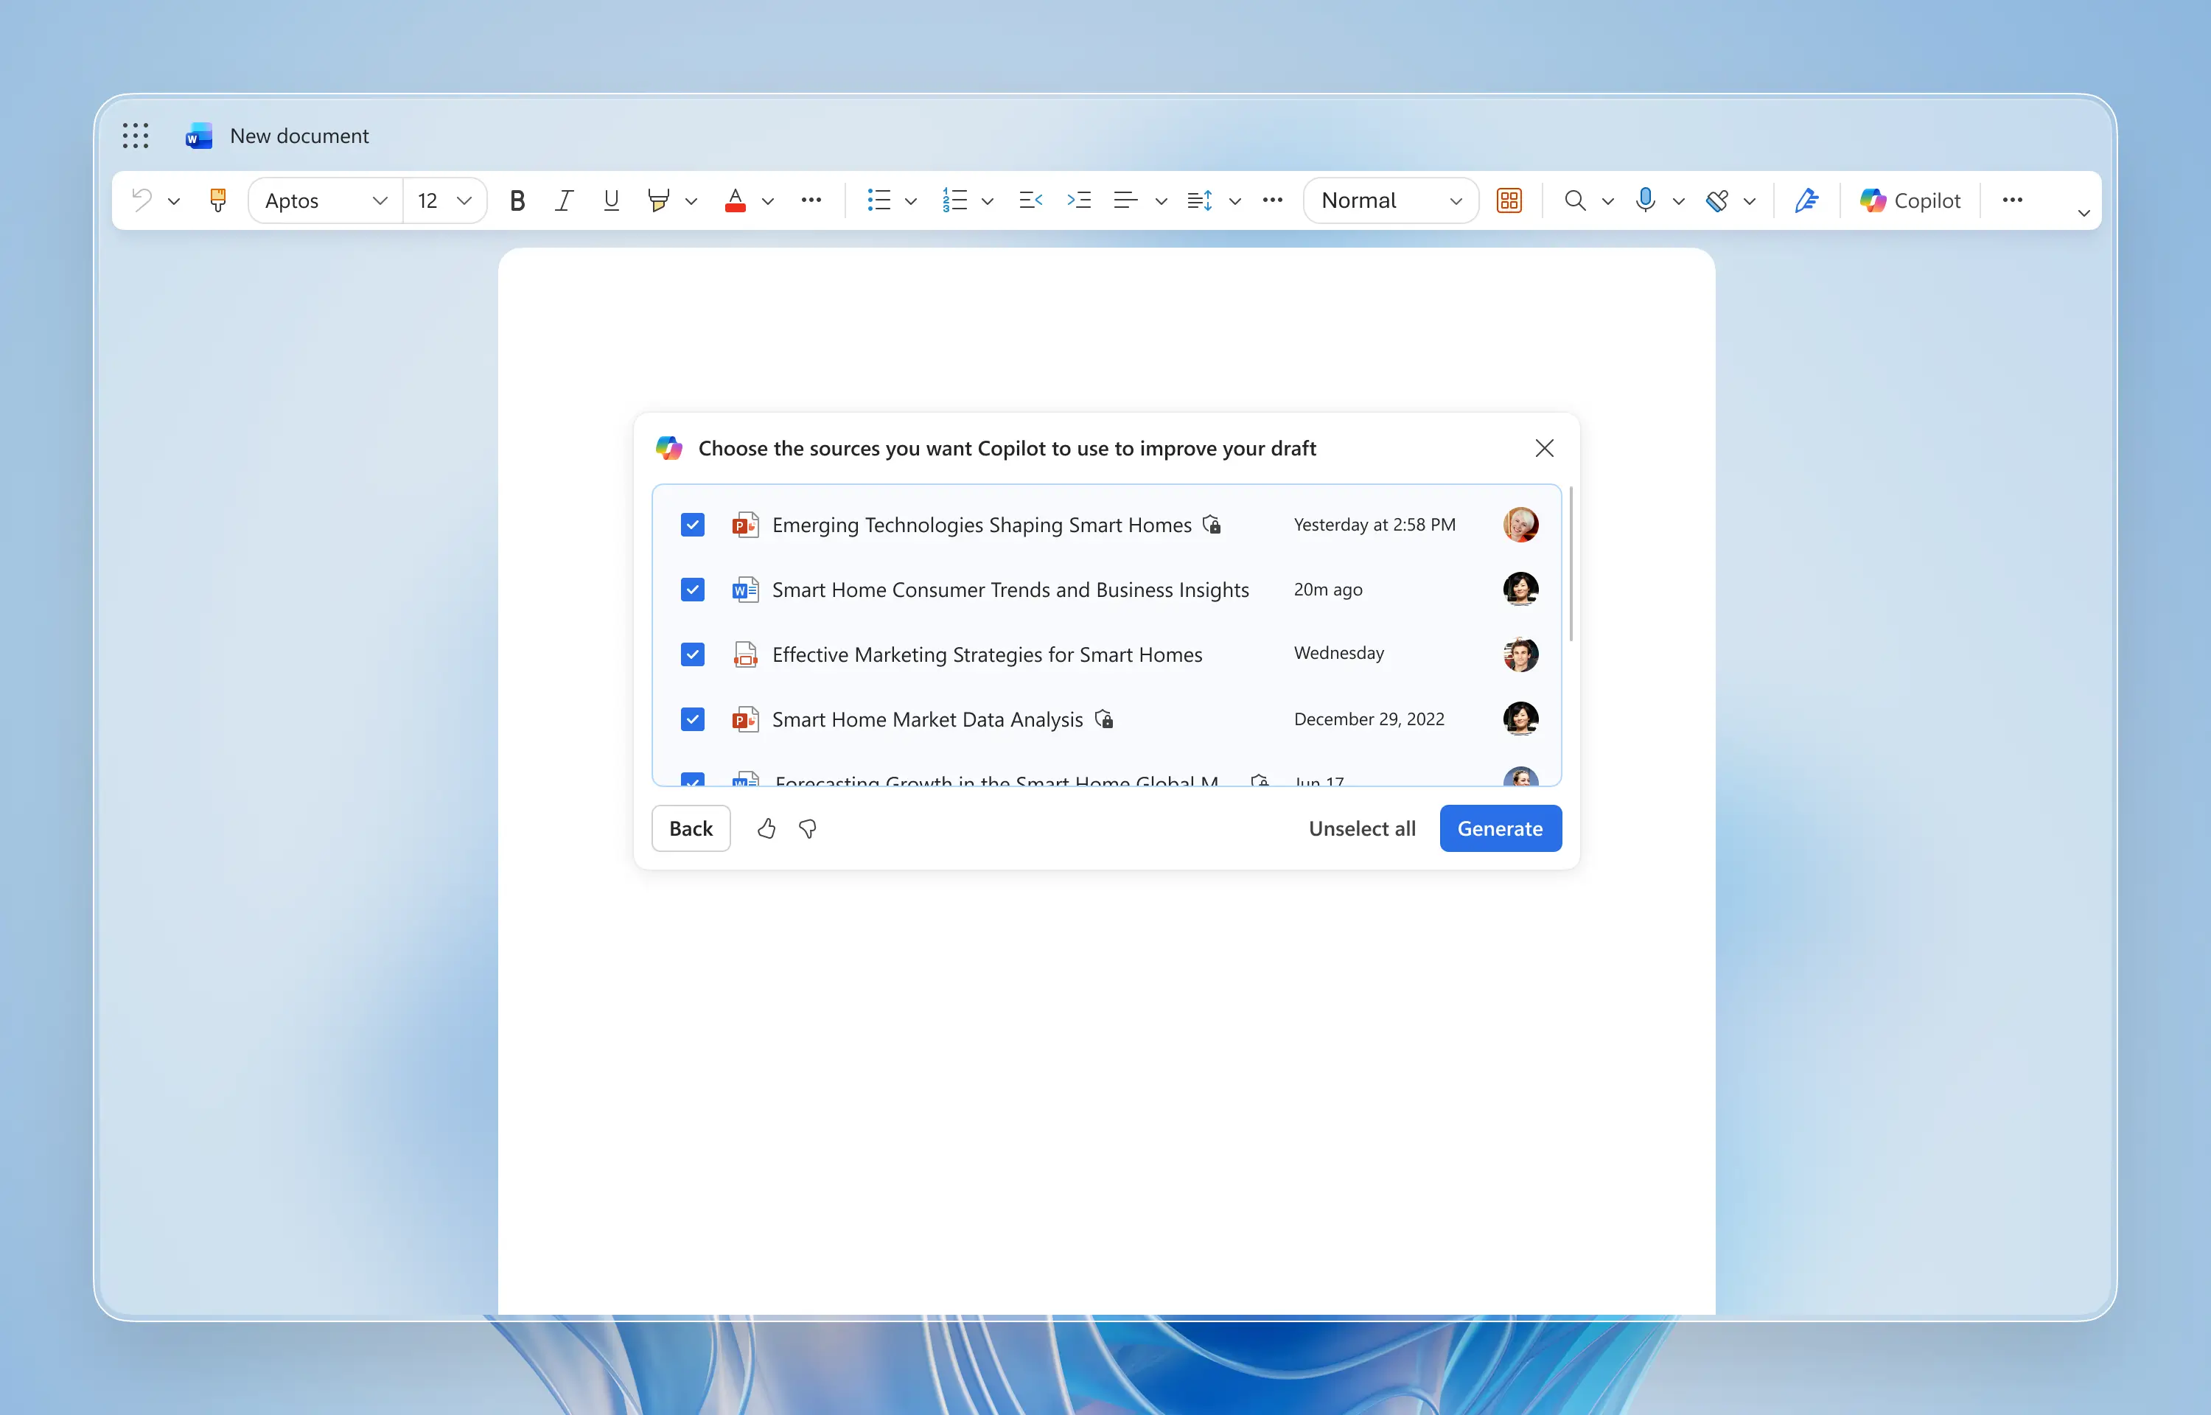Open Copilot from the toolbar

(x=1910, y=200)
